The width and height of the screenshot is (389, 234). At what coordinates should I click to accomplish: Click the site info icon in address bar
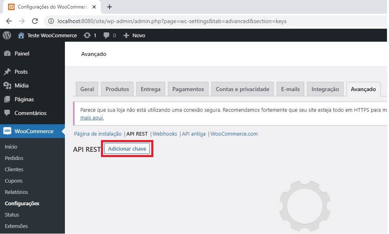(x=51, y=21)
